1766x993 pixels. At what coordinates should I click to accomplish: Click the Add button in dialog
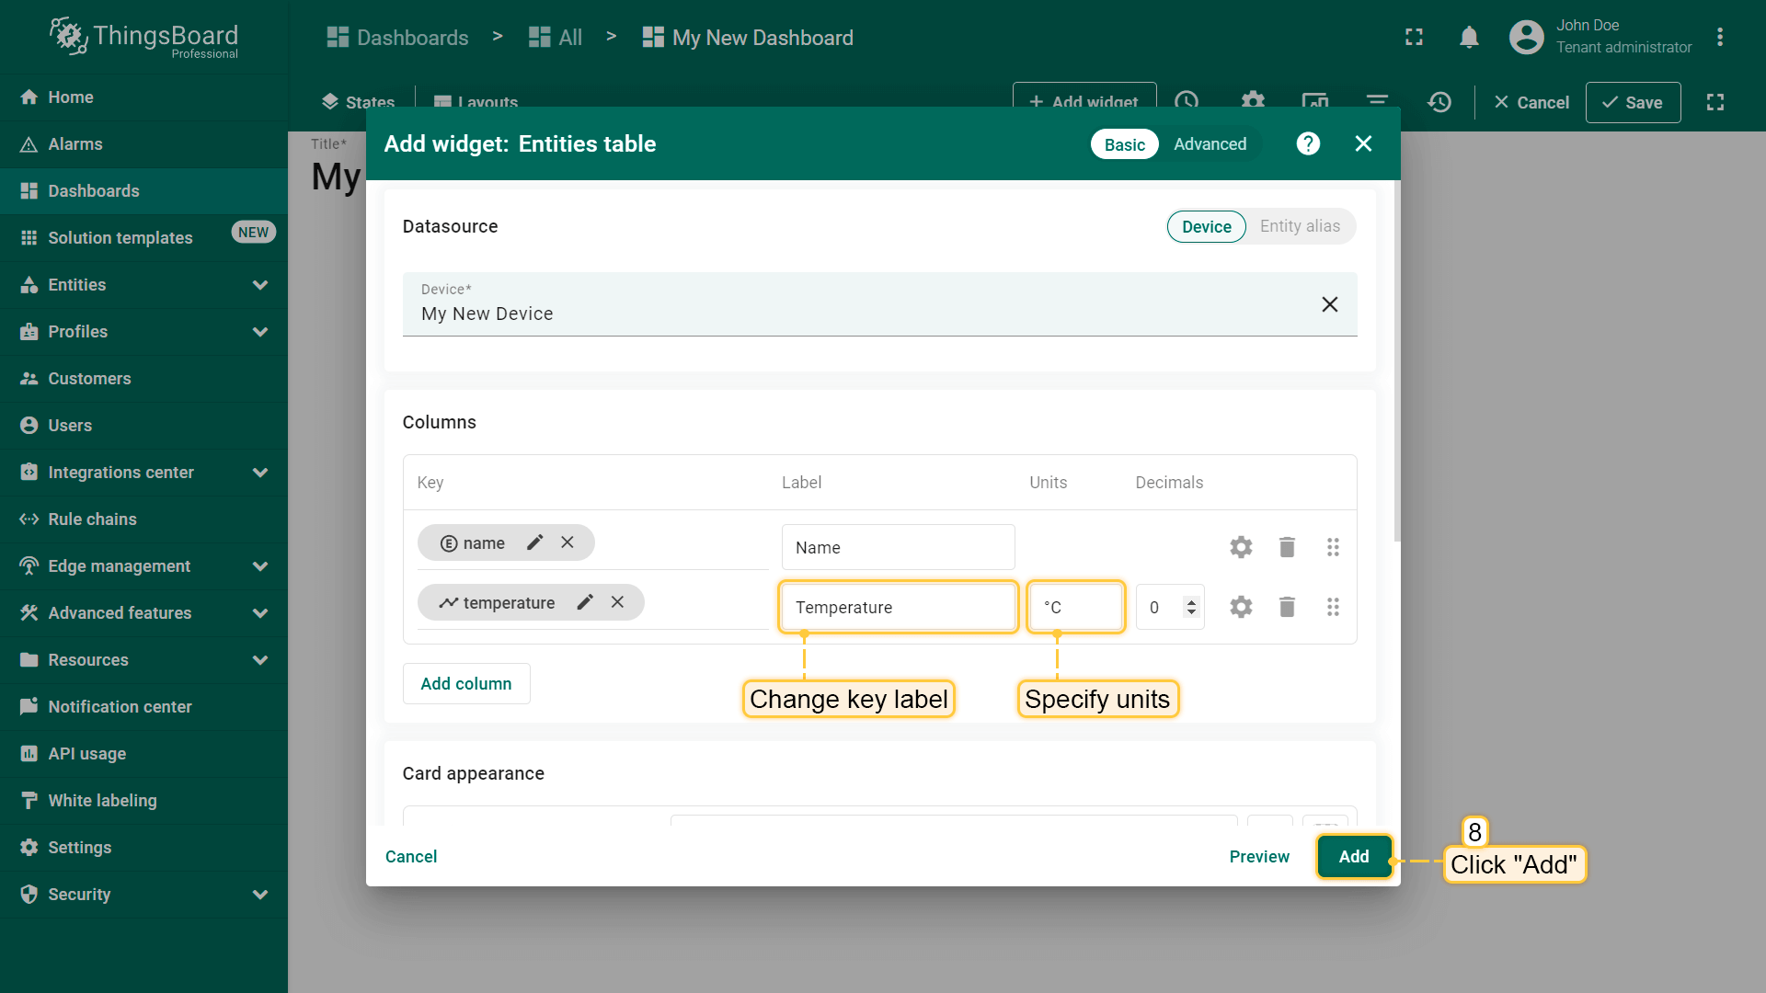tap(1353, 856)
